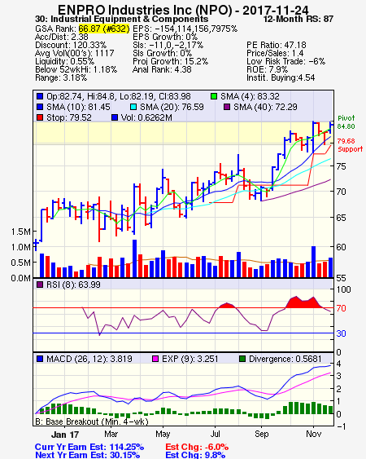Click the Stop: 79.52 legend text
366x459 pixels.
coord(69,117)
